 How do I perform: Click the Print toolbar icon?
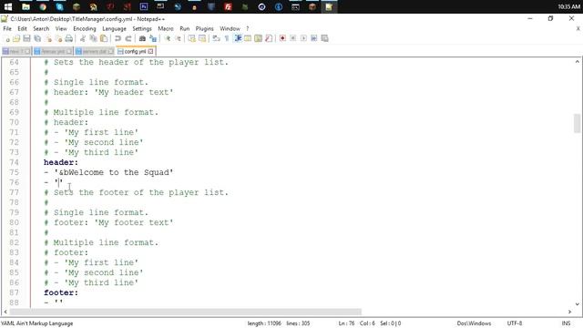[69, 38]
